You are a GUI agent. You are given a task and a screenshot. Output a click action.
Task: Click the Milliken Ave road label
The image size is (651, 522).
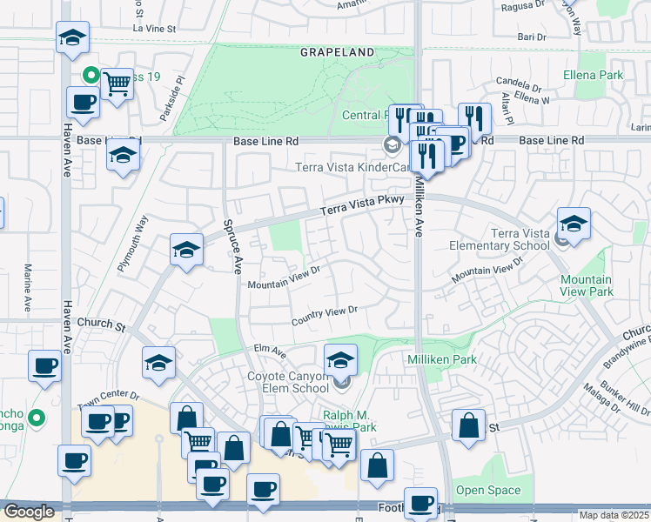[419, 207]
